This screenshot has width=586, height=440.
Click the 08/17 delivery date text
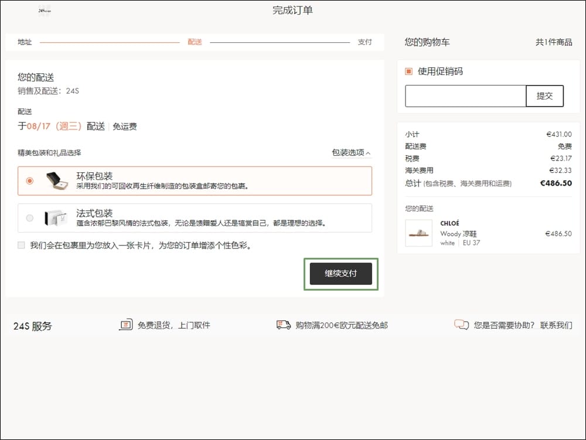pos(38,126)
